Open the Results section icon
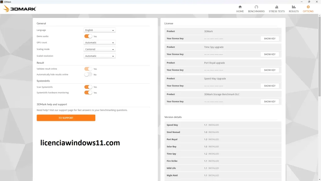This screenshot has height=181, width=321. (293, 7)
